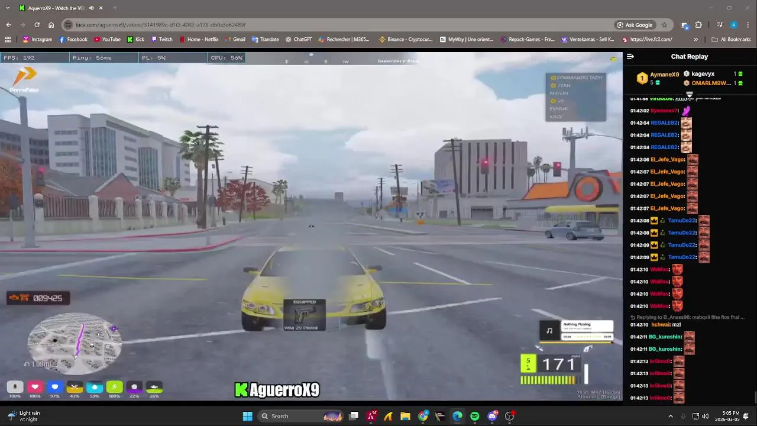The width and height of the screenshot is (757, 426).
Task: Open browser home page
Action: pyautogui.click(x=51, y=25)
